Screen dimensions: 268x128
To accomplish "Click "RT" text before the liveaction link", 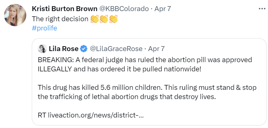I will coord(42,116).
